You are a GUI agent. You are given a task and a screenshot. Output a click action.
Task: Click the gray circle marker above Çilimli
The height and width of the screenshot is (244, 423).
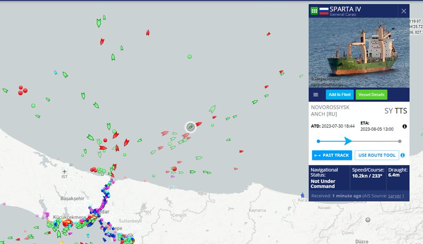pyautogui.click(x=367, y=220)
